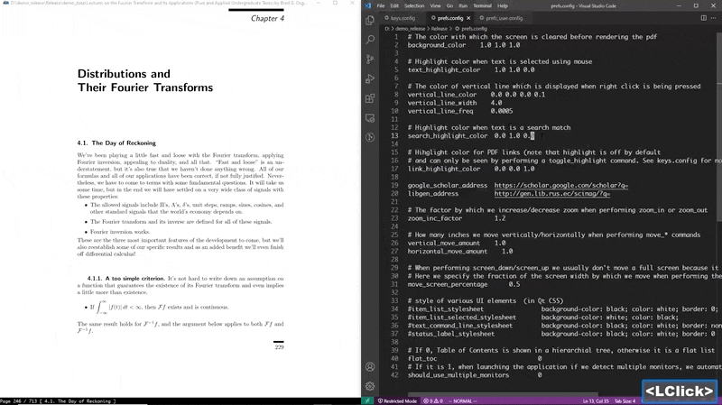Viewport: 722px width, 405px height.
Task: Open the Selection menu
Action: coord(414,6)
